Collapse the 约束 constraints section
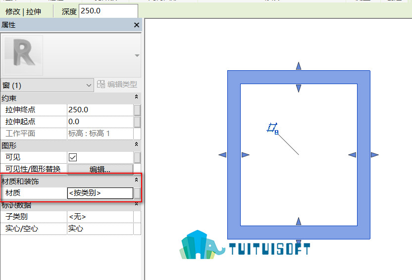Image resolution: width=412 pixels, height=280 pixels. [x=136, y=97]
